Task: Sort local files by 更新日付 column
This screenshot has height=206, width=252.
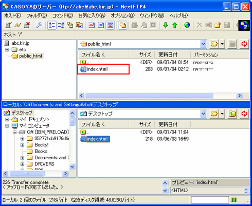Action: [173, 124]
